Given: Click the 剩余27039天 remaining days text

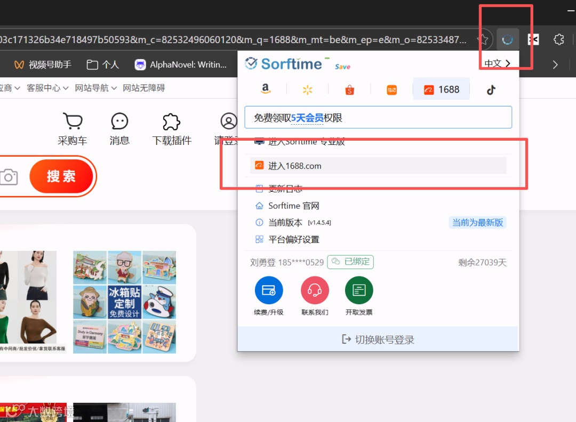Looking at the screenshot, I should click(x=482, y=262).
